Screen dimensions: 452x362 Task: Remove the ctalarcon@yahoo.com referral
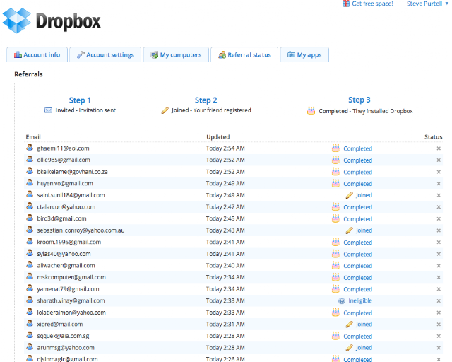click(x=439, y=207)
